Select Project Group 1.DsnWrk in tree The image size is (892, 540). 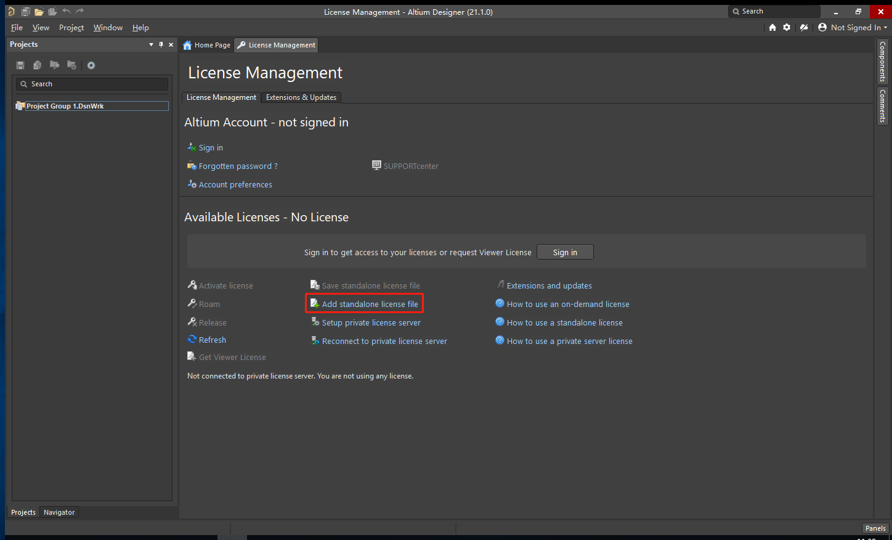click(91, 106)
